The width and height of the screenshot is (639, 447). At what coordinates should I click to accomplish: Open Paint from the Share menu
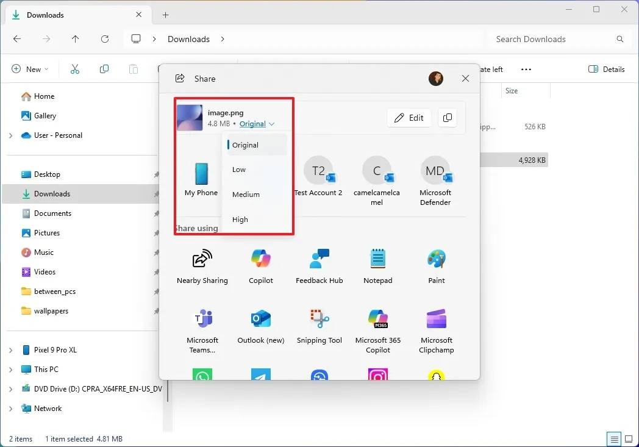[x=436, y=264]
